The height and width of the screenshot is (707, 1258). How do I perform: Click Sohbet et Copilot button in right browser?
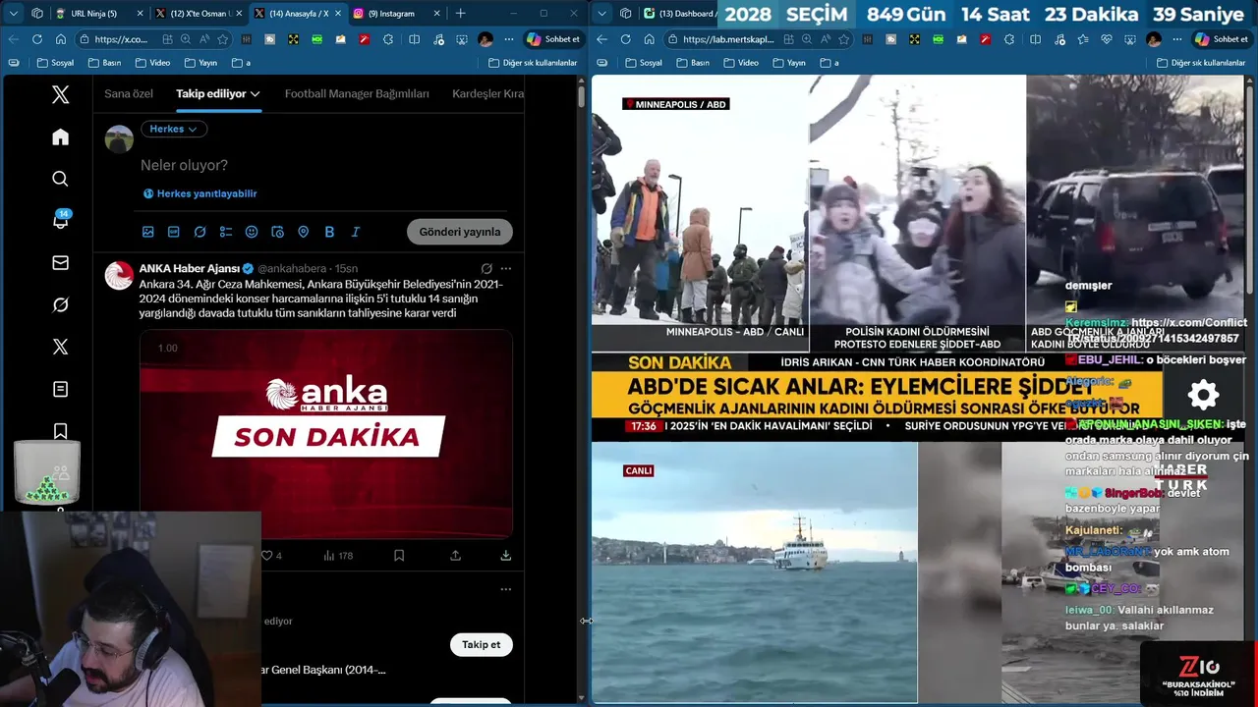(x=1221, y=39)
